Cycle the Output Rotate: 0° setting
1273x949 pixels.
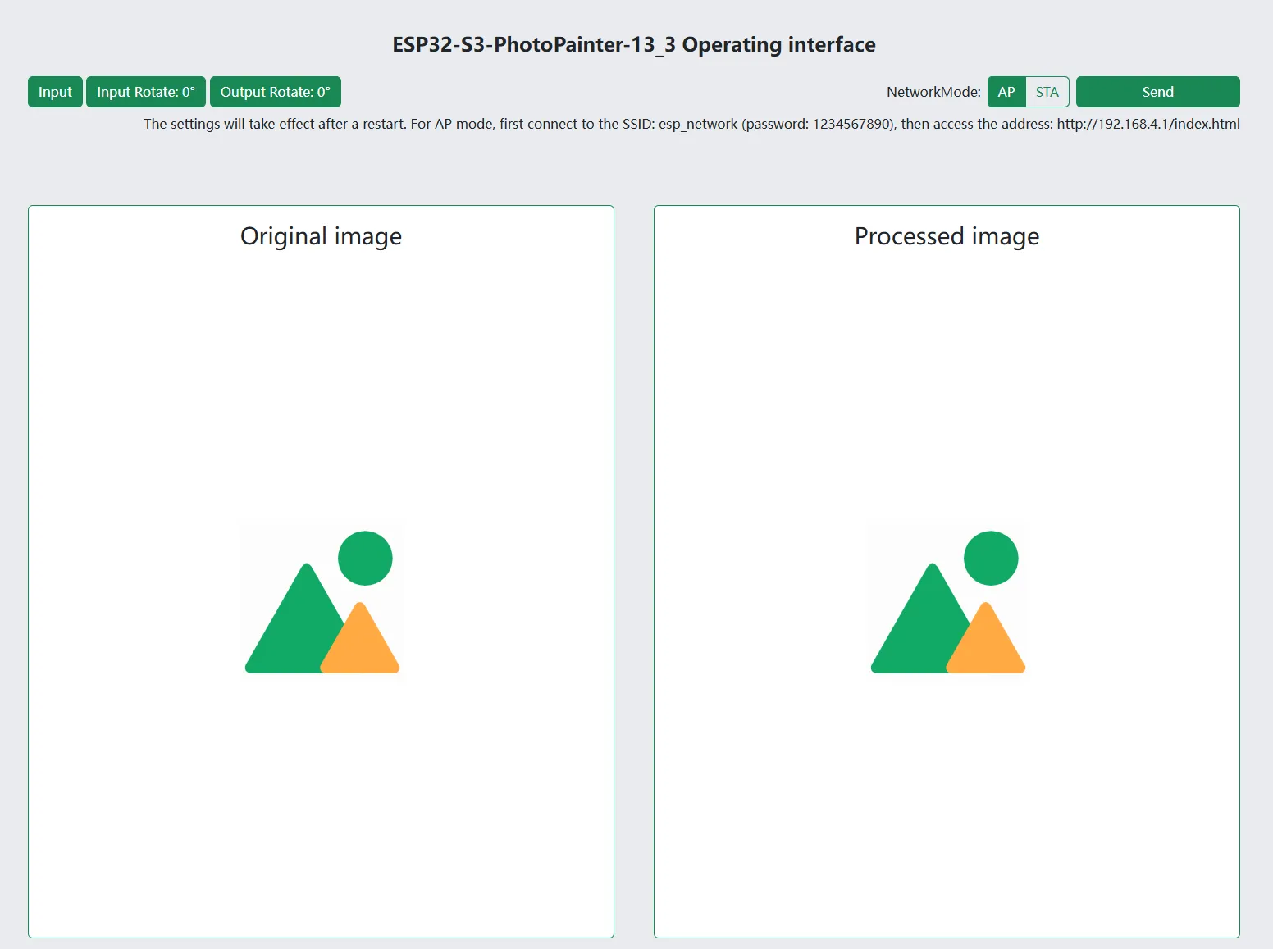275,92
